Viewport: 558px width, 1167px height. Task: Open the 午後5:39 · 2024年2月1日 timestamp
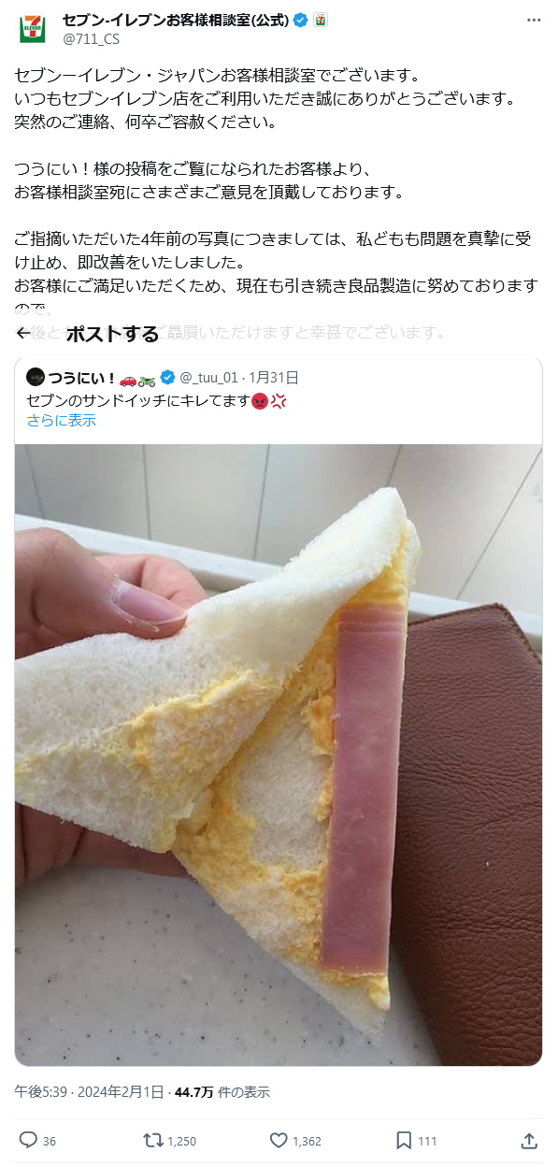[x=89, y=1091]
